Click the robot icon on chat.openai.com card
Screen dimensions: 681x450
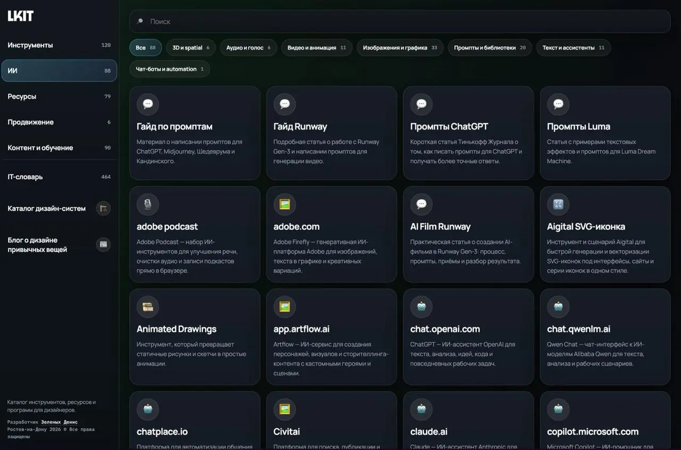421,307
